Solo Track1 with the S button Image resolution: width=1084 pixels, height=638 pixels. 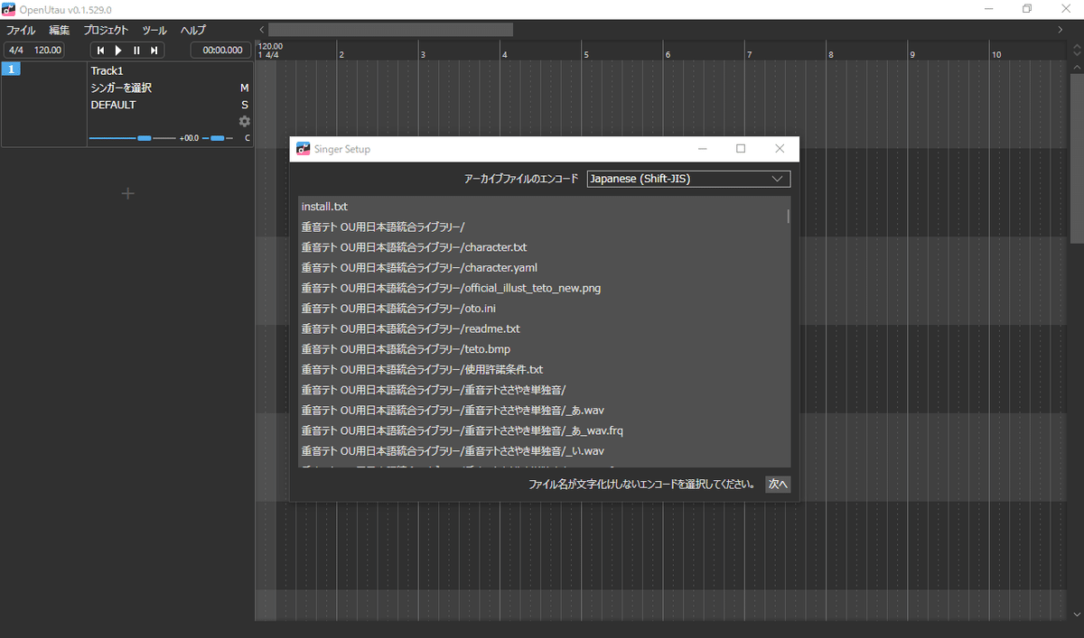click(244, 105)
